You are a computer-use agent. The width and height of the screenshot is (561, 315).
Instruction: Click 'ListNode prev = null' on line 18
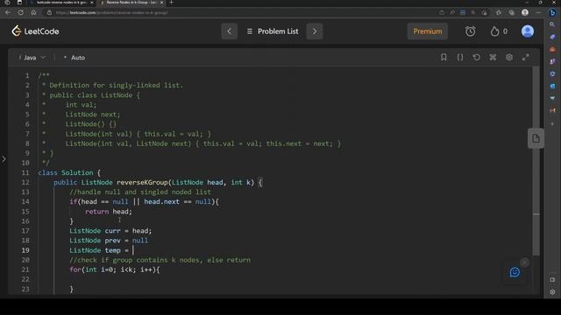tap(109, 241)
